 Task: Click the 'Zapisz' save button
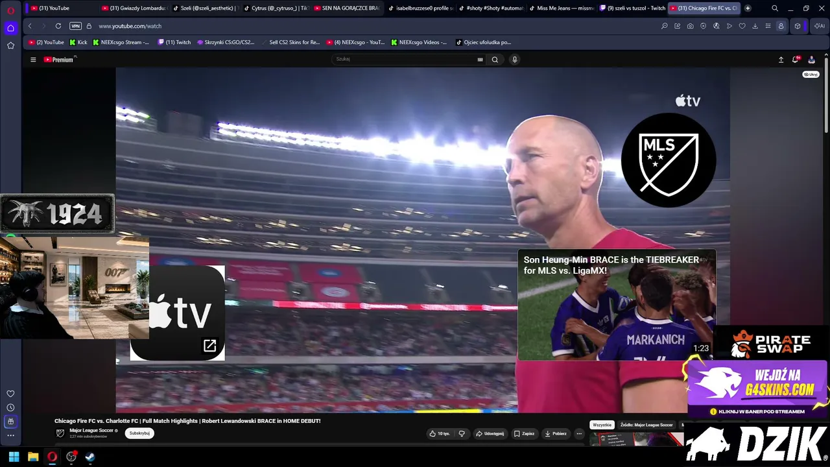coord(524,433)
